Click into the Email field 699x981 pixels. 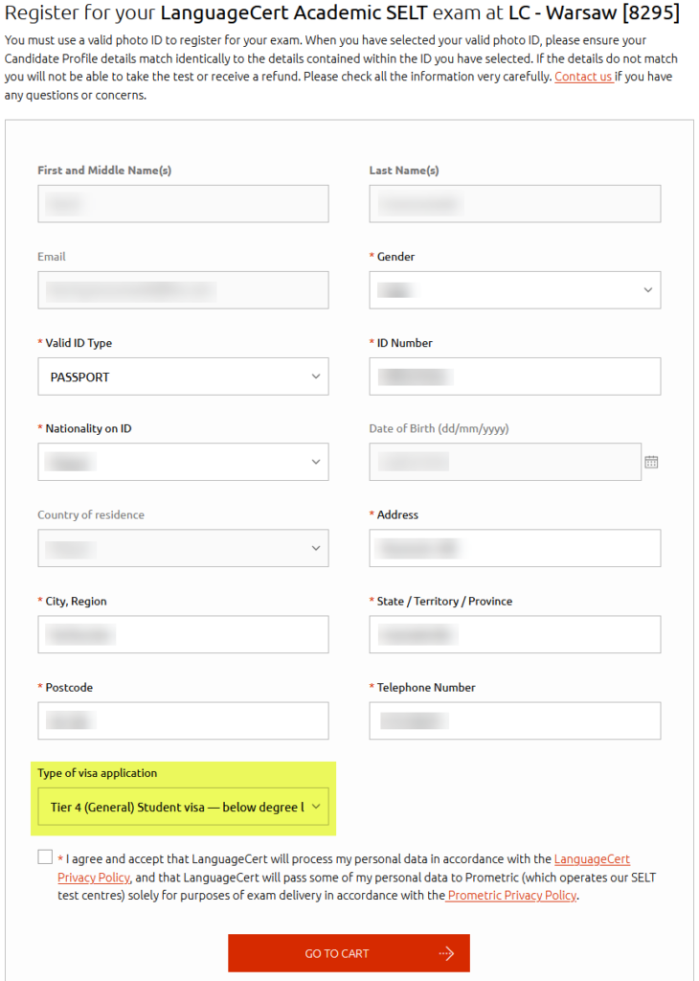click(183, 289)
